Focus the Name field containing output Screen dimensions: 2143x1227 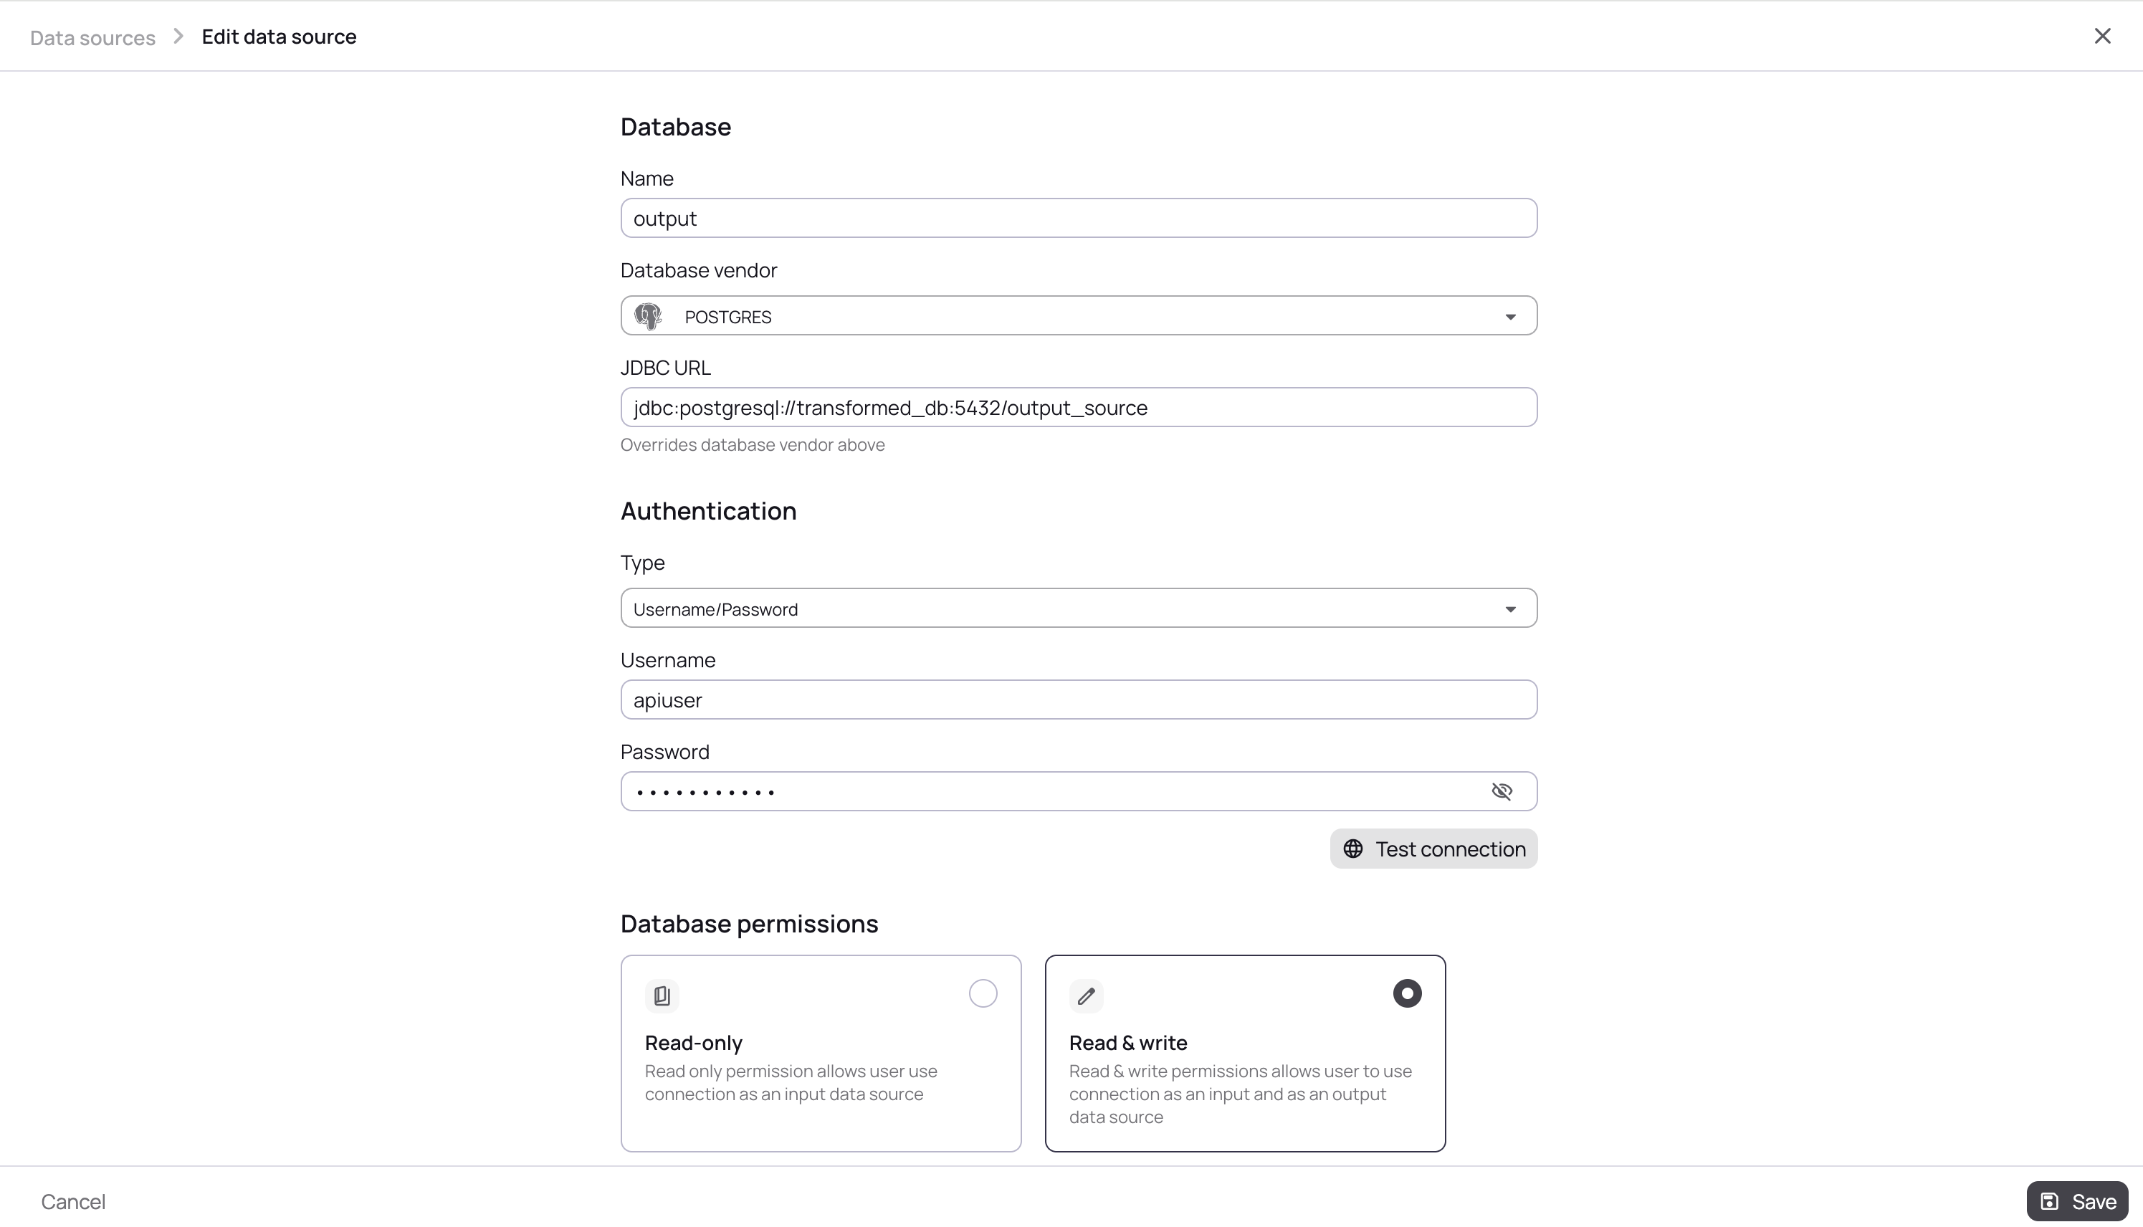point(1079,219)
